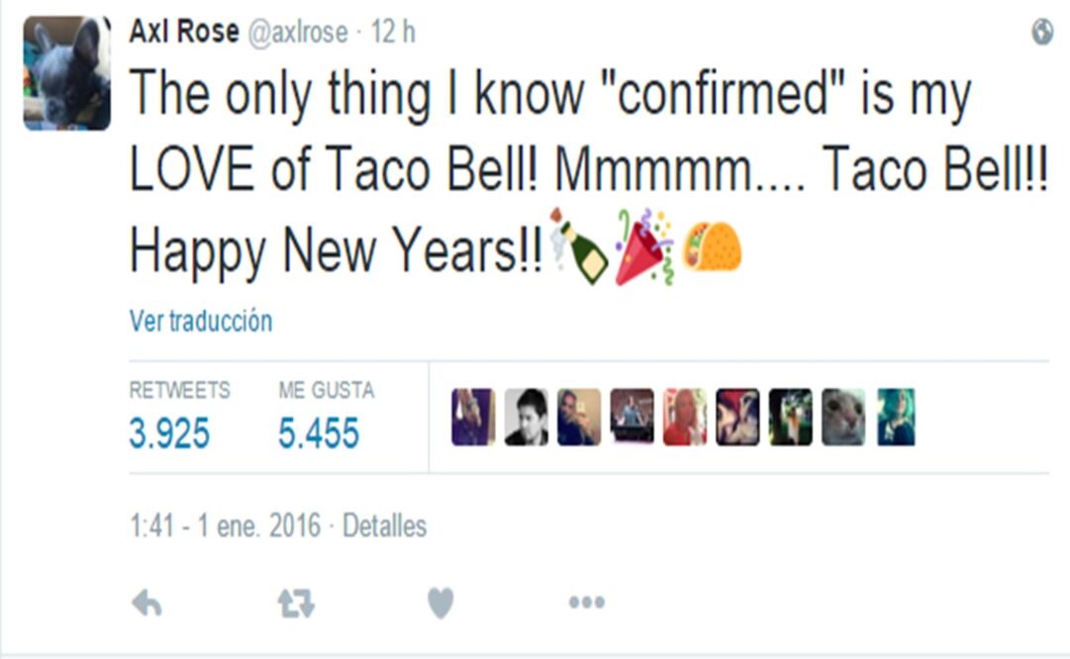This screenshot has height=659, width=1070.
Task: Open the Axl Rose profile name
Action: (x=183, y=32)
